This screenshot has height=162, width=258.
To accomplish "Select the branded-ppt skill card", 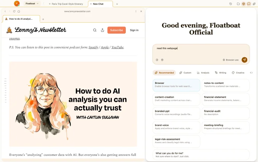I will click(176, 113).
